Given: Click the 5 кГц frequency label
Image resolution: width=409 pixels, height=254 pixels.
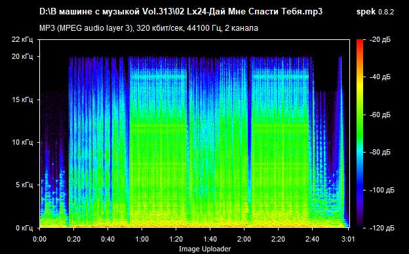Looking at the screenshot, I should [24, 185].
